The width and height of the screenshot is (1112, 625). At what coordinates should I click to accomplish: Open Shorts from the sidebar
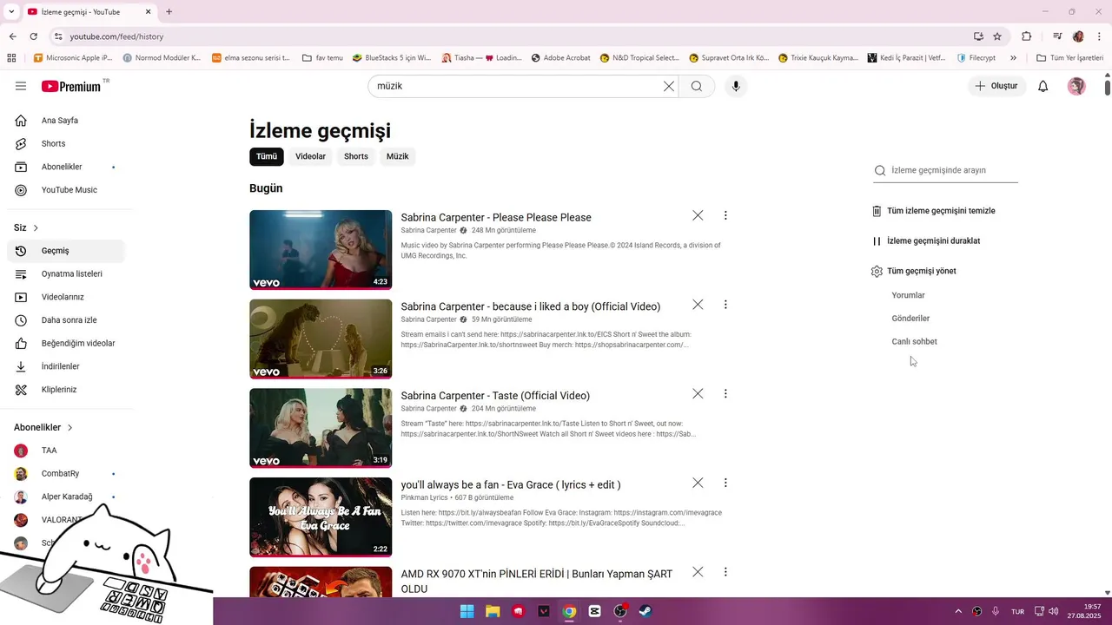(66, 143)
